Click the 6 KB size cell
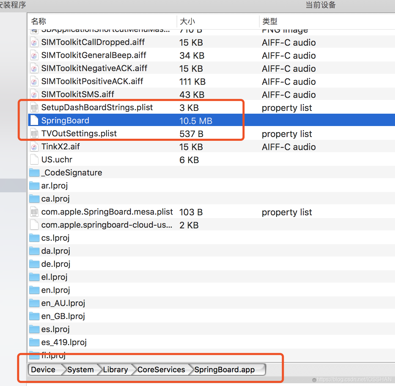Screen dimensions: 395x386 [189, 160]
